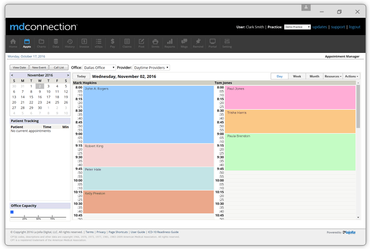Click the Call List button
This screenshot has height=249, width=370.
click(59, 67)
